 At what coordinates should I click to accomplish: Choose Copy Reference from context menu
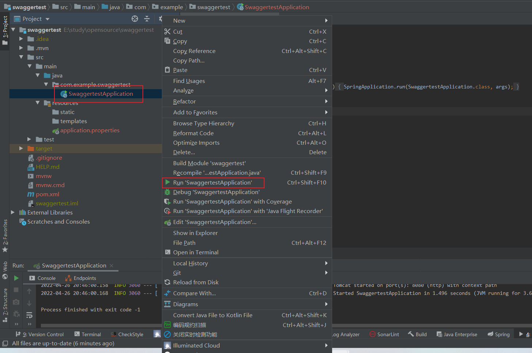(x=247, y=51)
